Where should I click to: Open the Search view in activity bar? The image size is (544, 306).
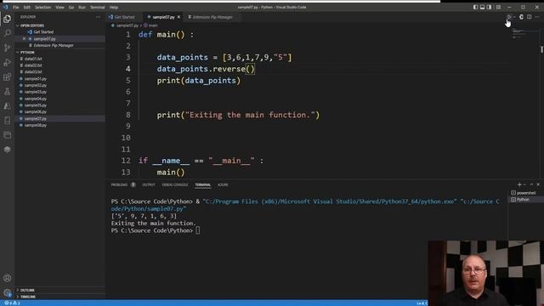[x=7, y=33]
